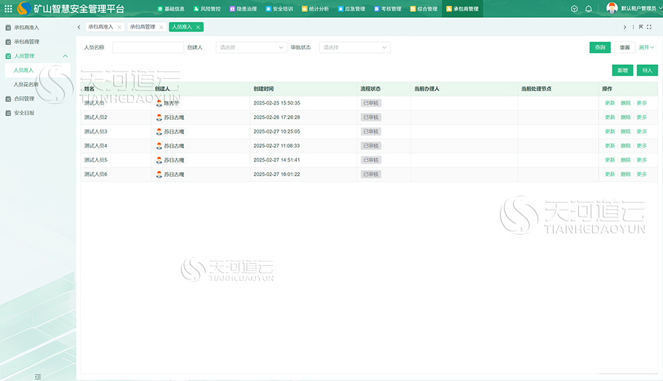Expand more filters with 展开
This screenshot has height=381, width=663.
coord(646,47)
